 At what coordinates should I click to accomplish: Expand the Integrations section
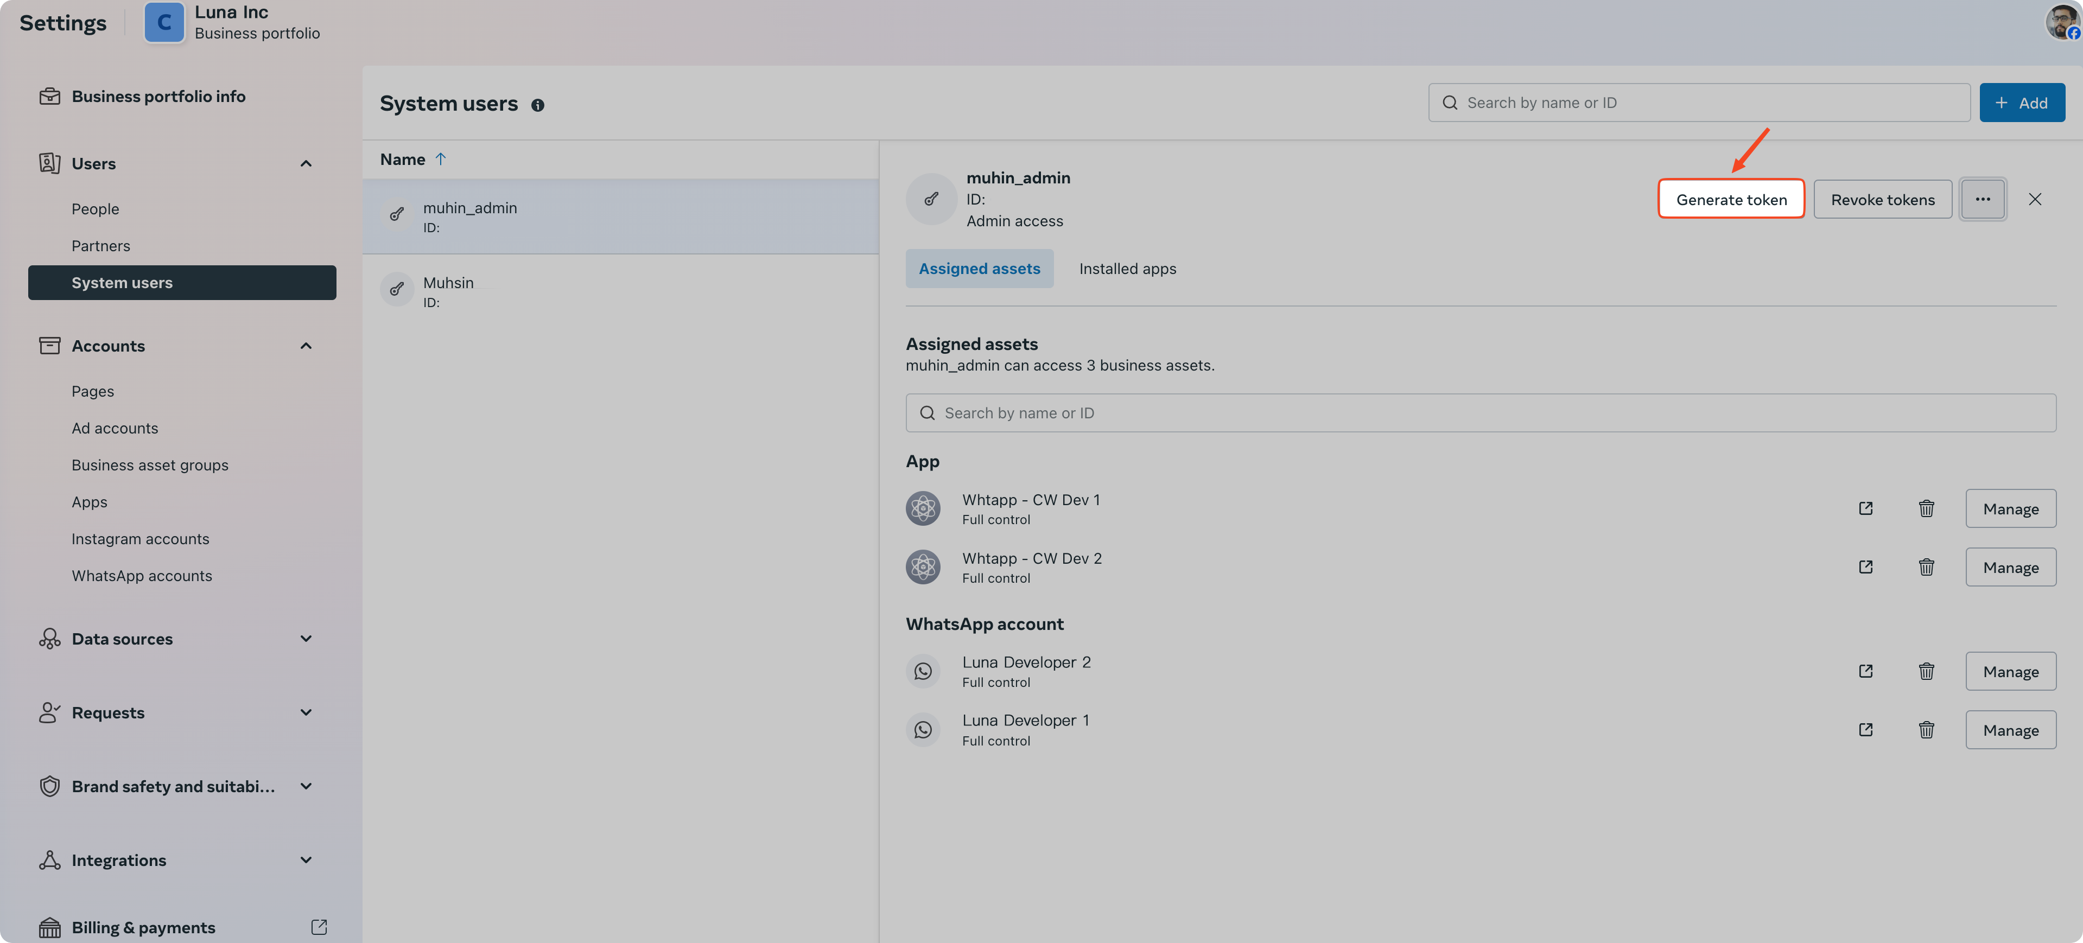(x=306, y=861)
